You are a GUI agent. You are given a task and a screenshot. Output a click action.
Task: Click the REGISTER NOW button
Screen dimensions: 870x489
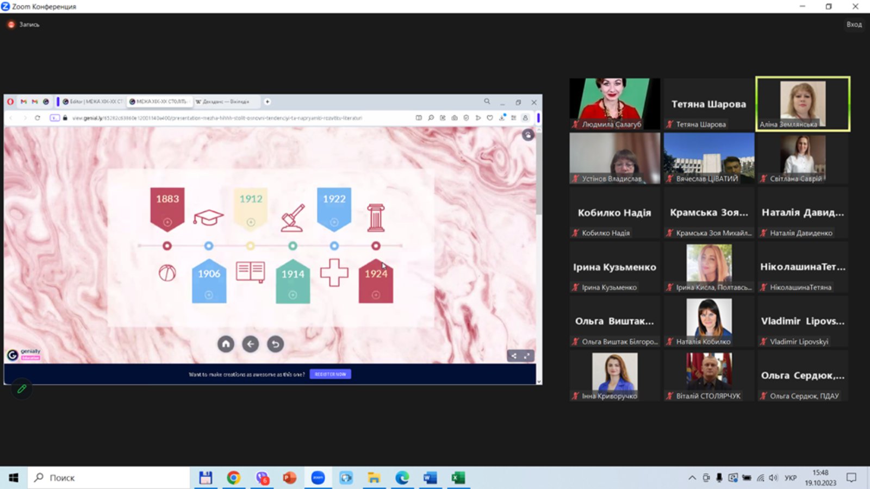click(330, 374)
